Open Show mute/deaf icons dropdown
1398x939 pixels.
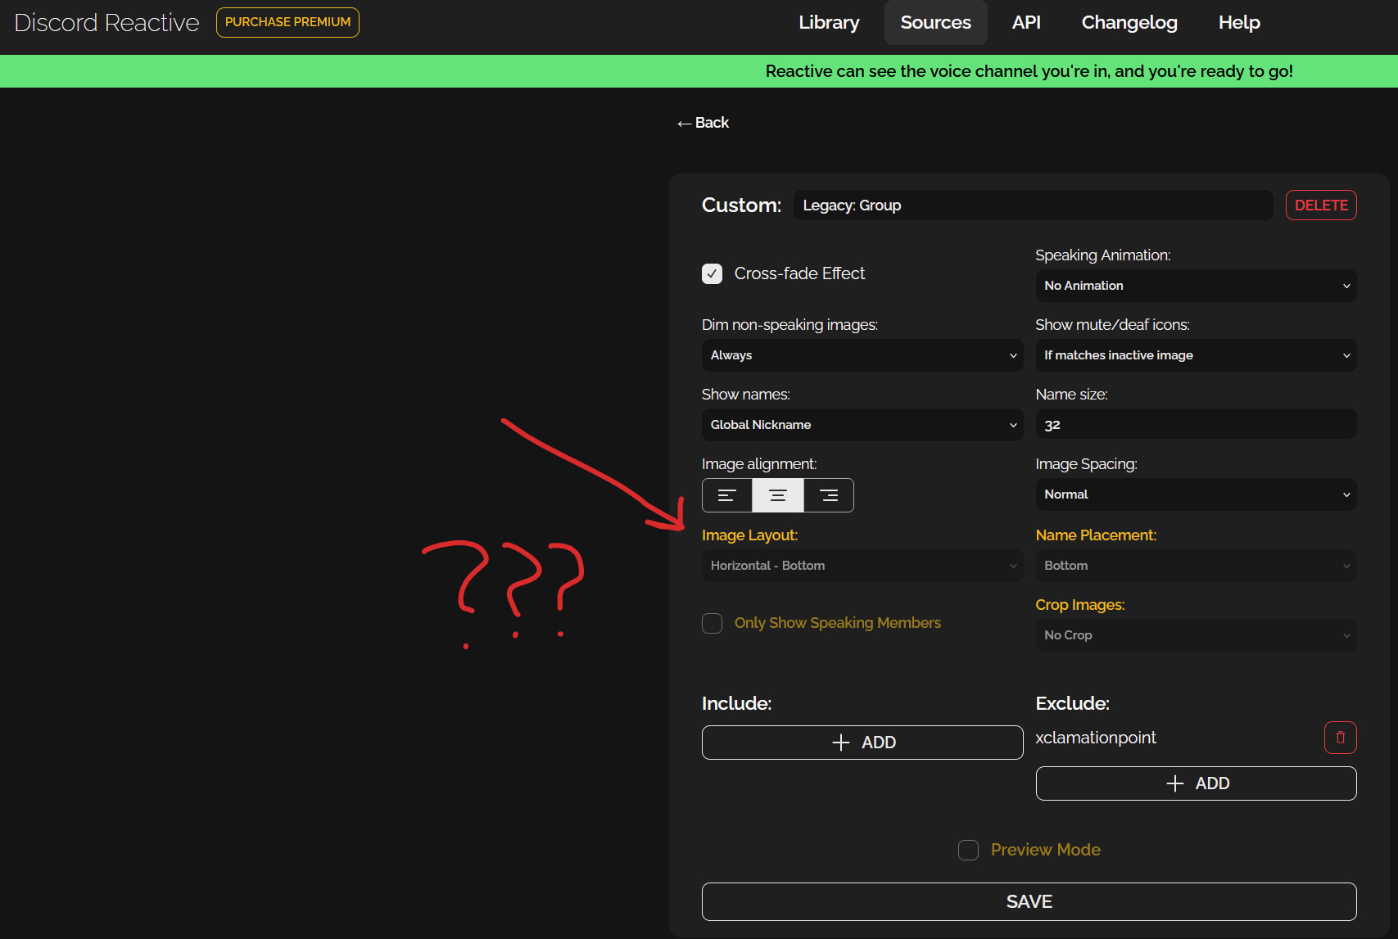(1196, 355)
